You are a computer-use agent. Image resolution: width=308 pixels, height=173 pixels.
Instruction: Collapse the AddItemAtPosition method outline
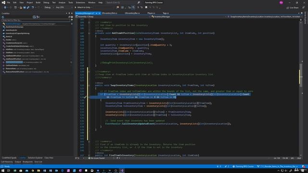tap(89, 33)
